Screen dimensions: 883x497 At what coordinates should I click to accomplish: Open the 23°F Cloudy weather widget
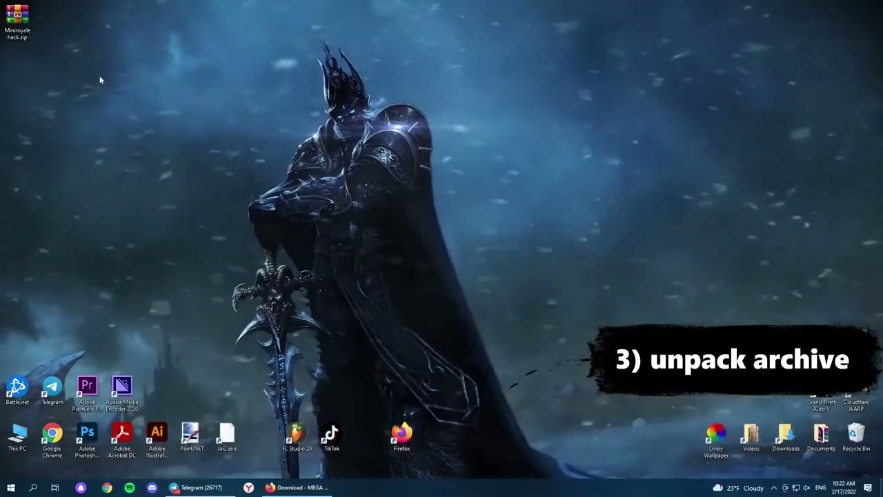(738, 488)
